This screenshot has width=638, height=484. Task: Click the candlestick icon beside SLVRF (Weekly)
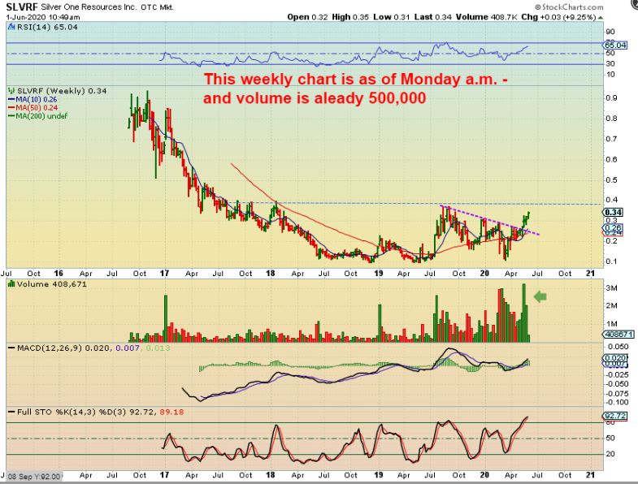click(x=11, y=91)
